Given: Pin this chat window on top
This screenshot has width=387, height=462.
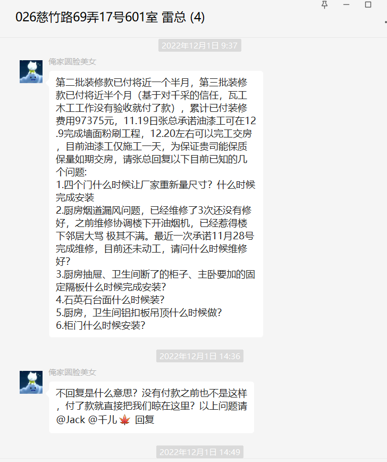Looking at the screenshot, I should click(324, 5).
